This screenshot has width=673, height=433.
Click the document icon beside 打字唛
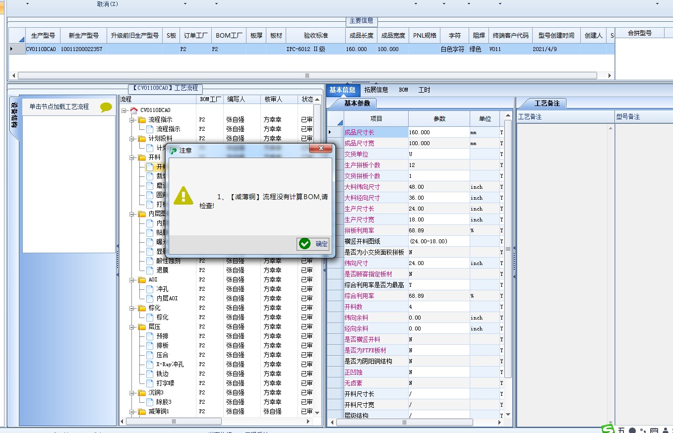click(x=150, y=383)
